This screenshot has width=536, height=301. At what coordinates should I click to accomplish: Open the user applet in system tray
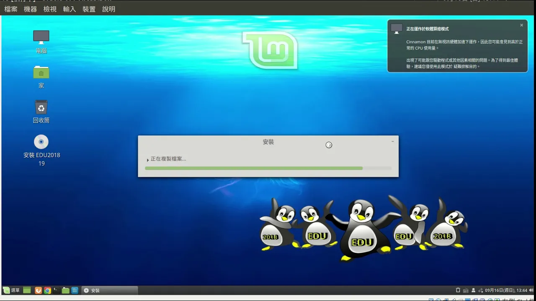pos(473,290)
